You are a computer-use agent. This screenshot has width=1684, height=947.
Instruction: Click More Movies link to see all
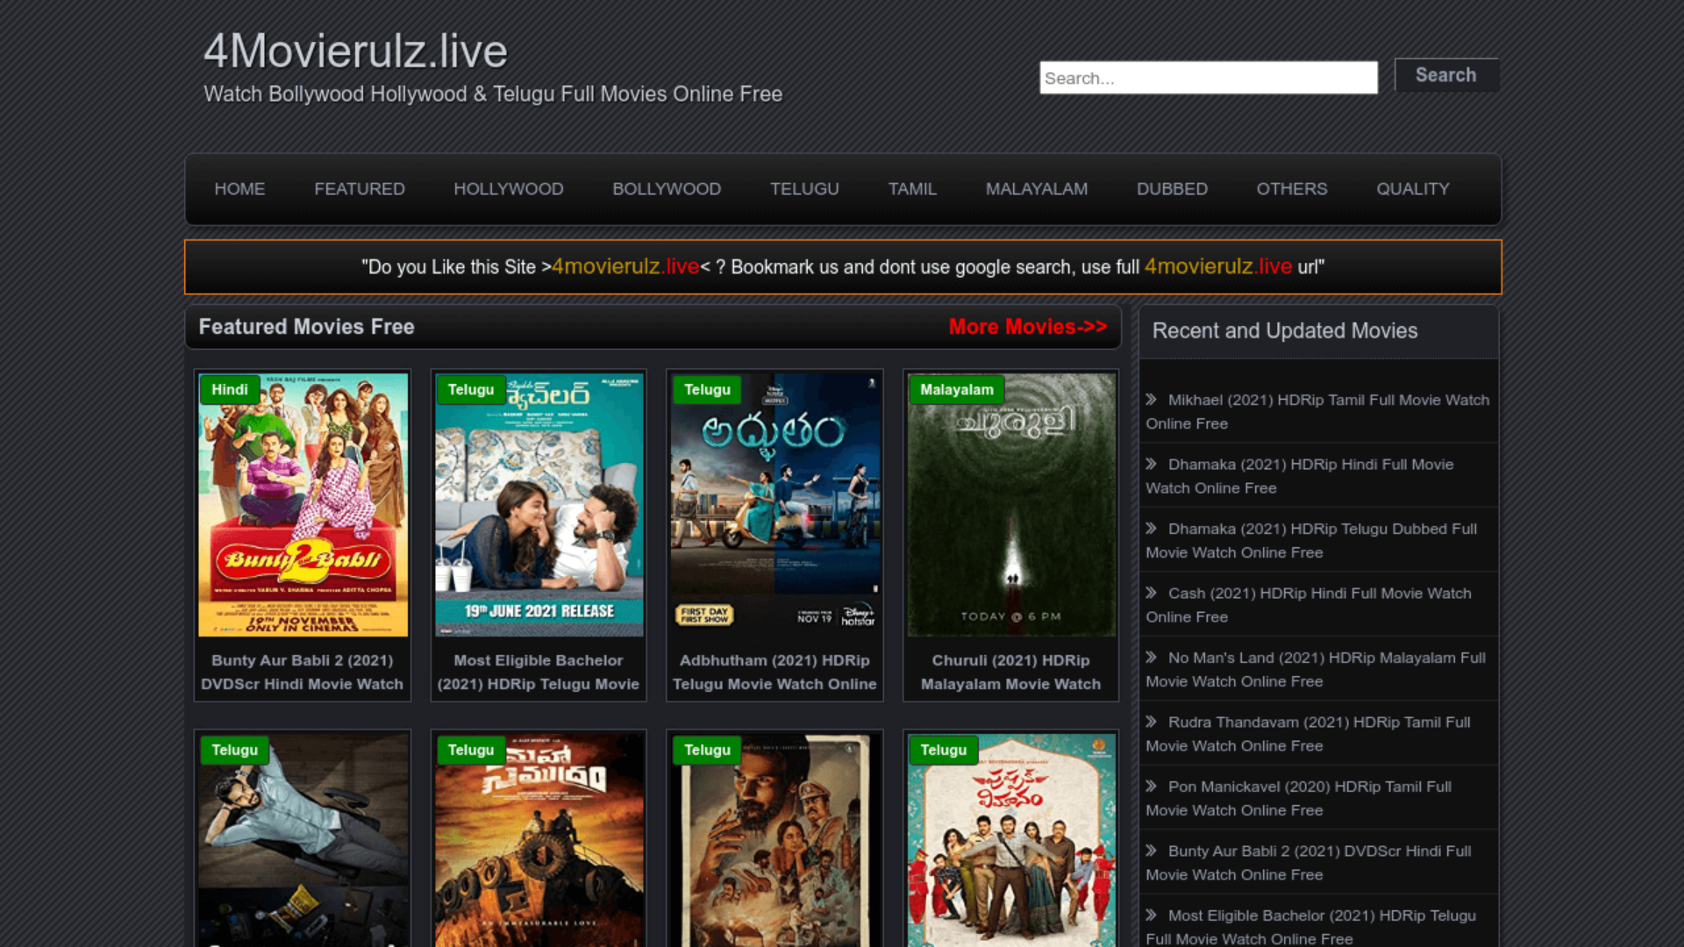coord(1027,326)
